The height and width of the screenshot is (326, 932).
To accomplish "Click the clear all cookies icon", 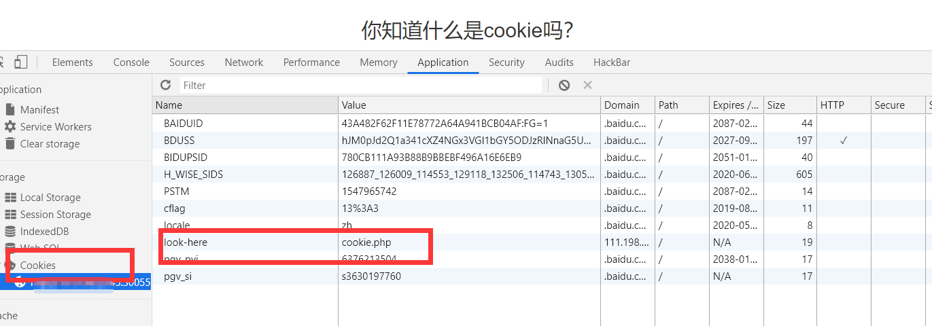I will (564, 85).
